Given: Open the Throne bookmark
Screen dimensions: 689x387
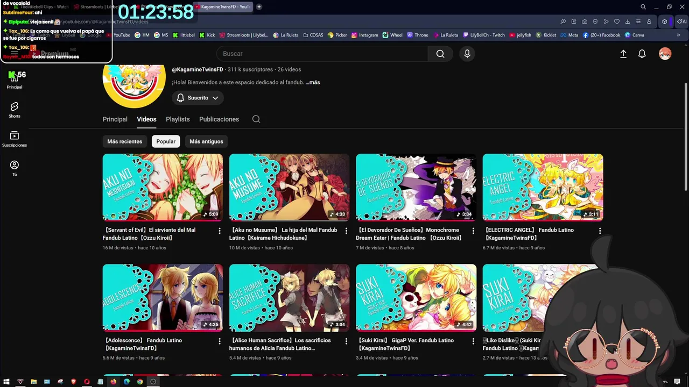Looking at the screenshot, I should (x=418, y=35).
